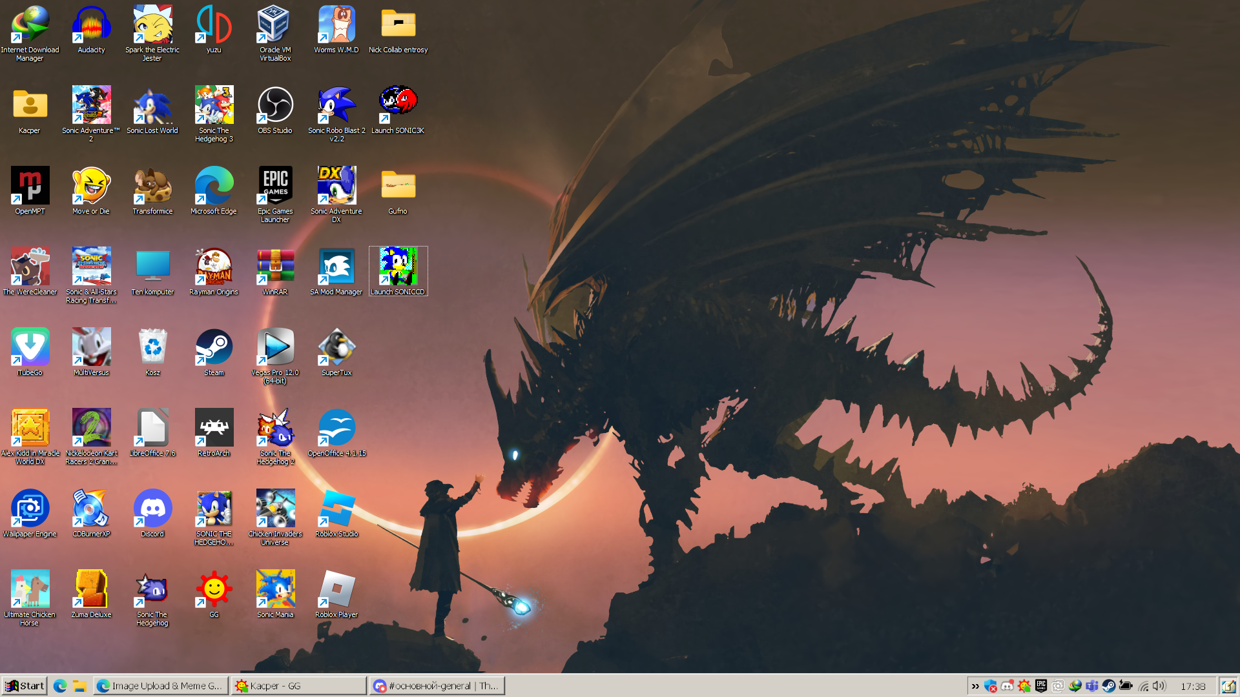1240x697 pixels.
Task: Select the Launch SONICCD shortcut
Action: pyautogui.click(x=398, y=272)
